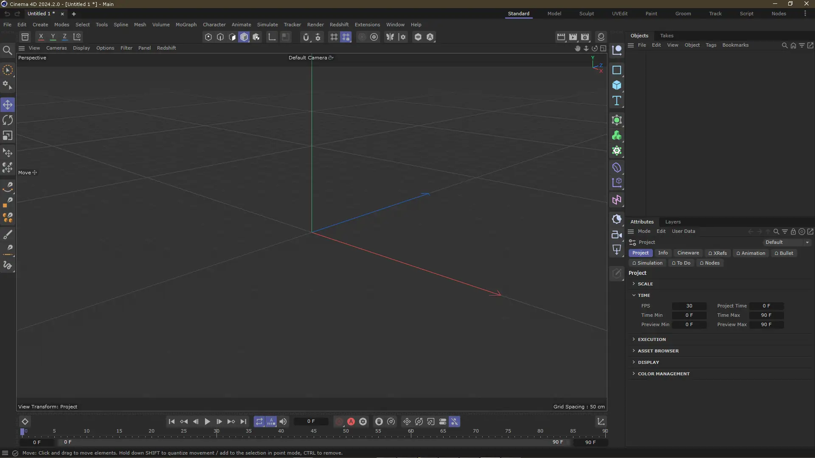Click the Play Forwards button
The width and height of the screenshot is (815, 458).
pyautogui.click(x=207, y=422)
